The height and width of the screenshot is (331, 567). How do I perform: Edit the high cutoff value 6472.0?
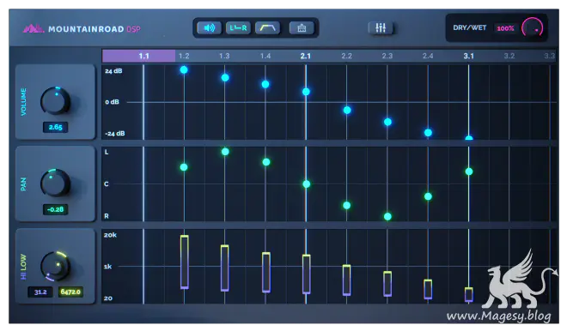pyautogui.click(x=70, y=292)
